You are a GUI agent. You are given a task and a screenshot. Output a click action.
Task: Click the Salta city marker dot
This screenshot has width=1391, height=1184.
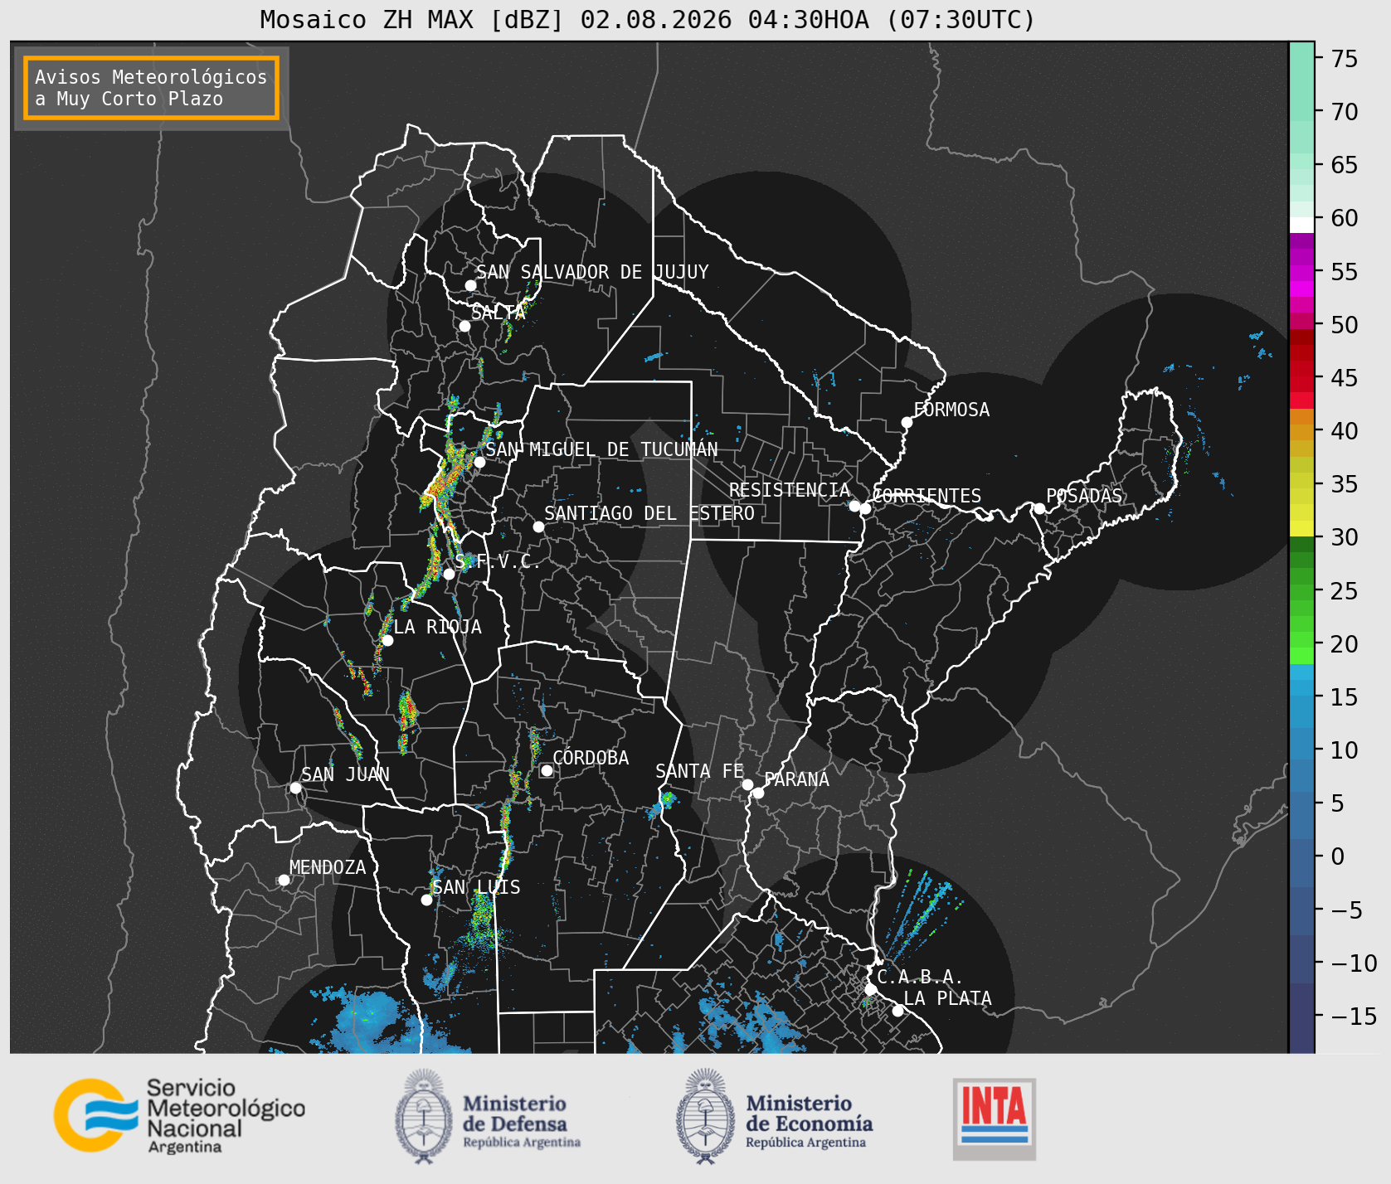(464, 326)
